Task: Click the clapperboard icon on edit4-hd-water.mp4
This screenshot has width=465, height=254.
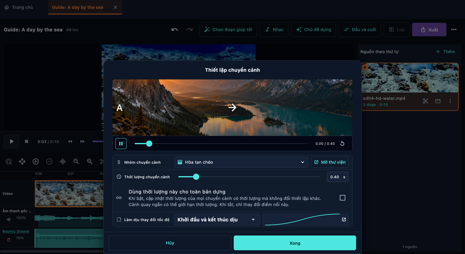Action: coord(438,101)
